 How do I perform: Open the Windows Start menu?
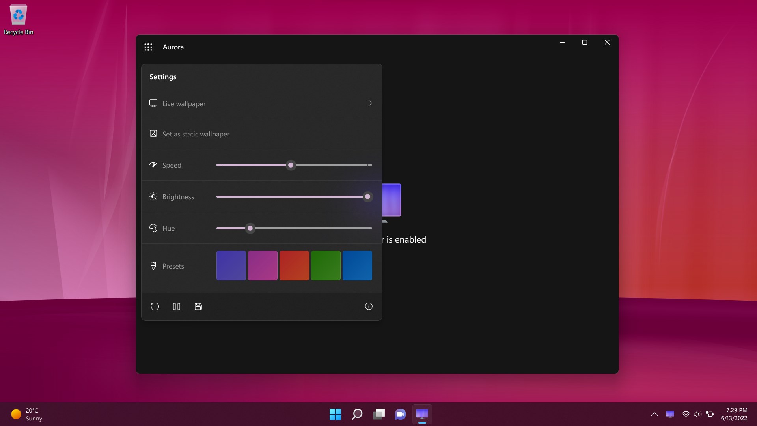pos(335,414)
